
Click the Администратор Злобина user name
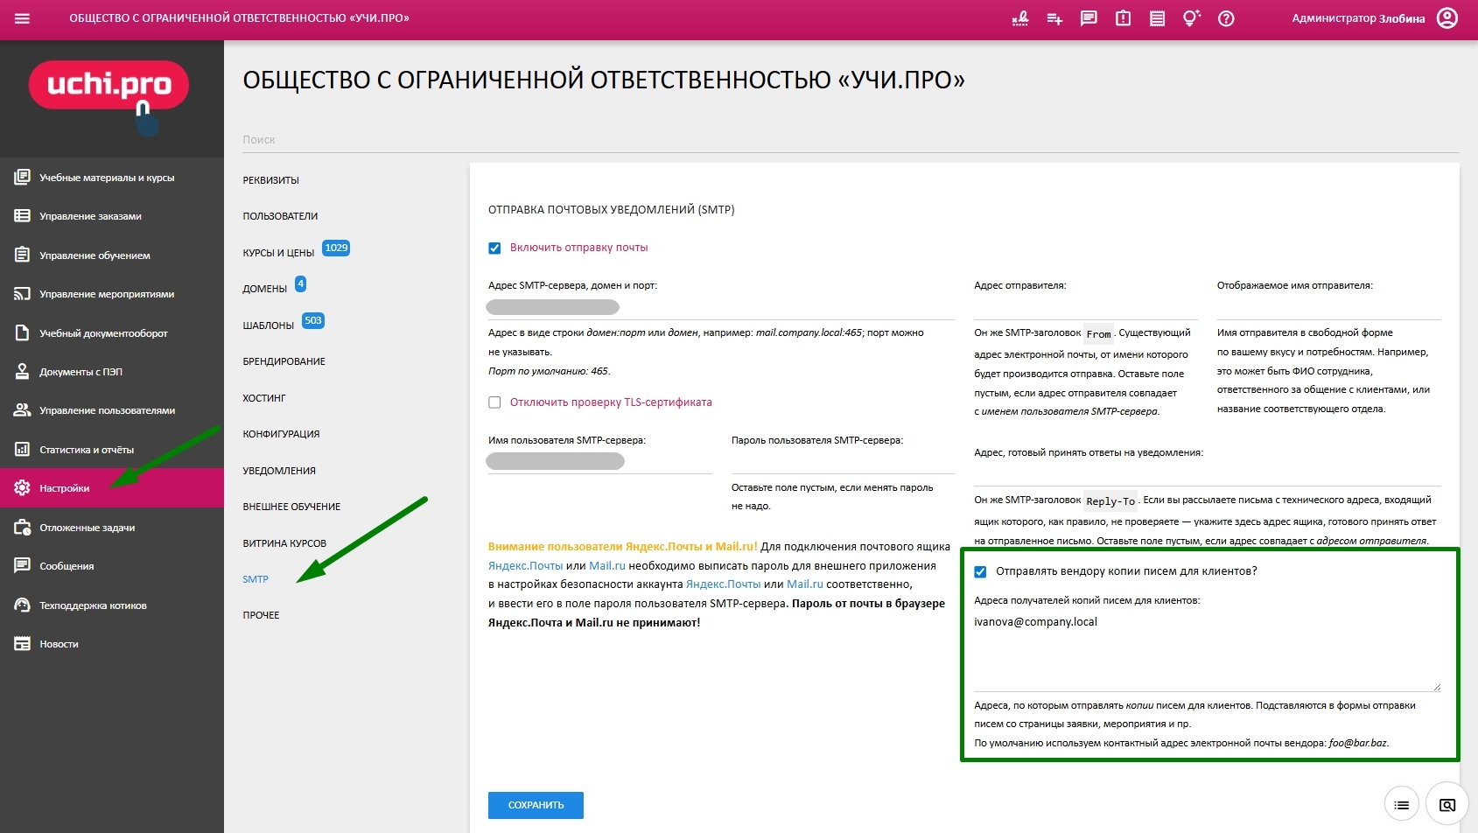1358,18
